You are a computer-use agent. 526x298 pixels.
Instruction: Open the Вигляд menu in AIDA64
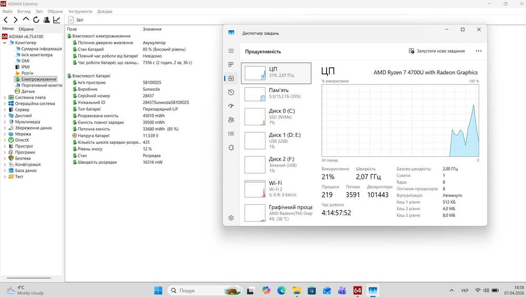click(x=24, y=12)
